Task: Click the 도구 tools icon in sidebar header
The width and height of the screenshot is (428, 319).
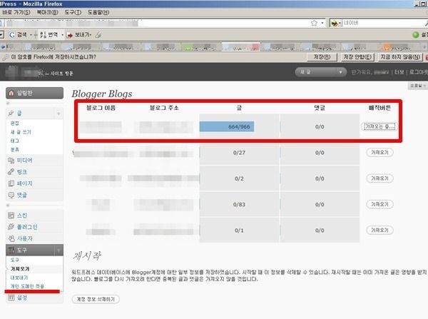Action: (x=11, y=250)
